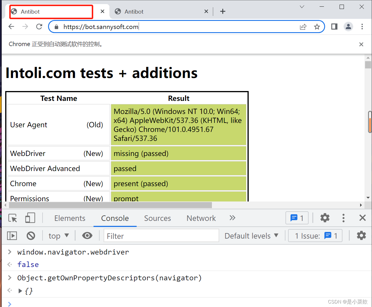372x307 pixels.
Task: Click the page horizontal scrollbar thumb
Action: [110, 205]
